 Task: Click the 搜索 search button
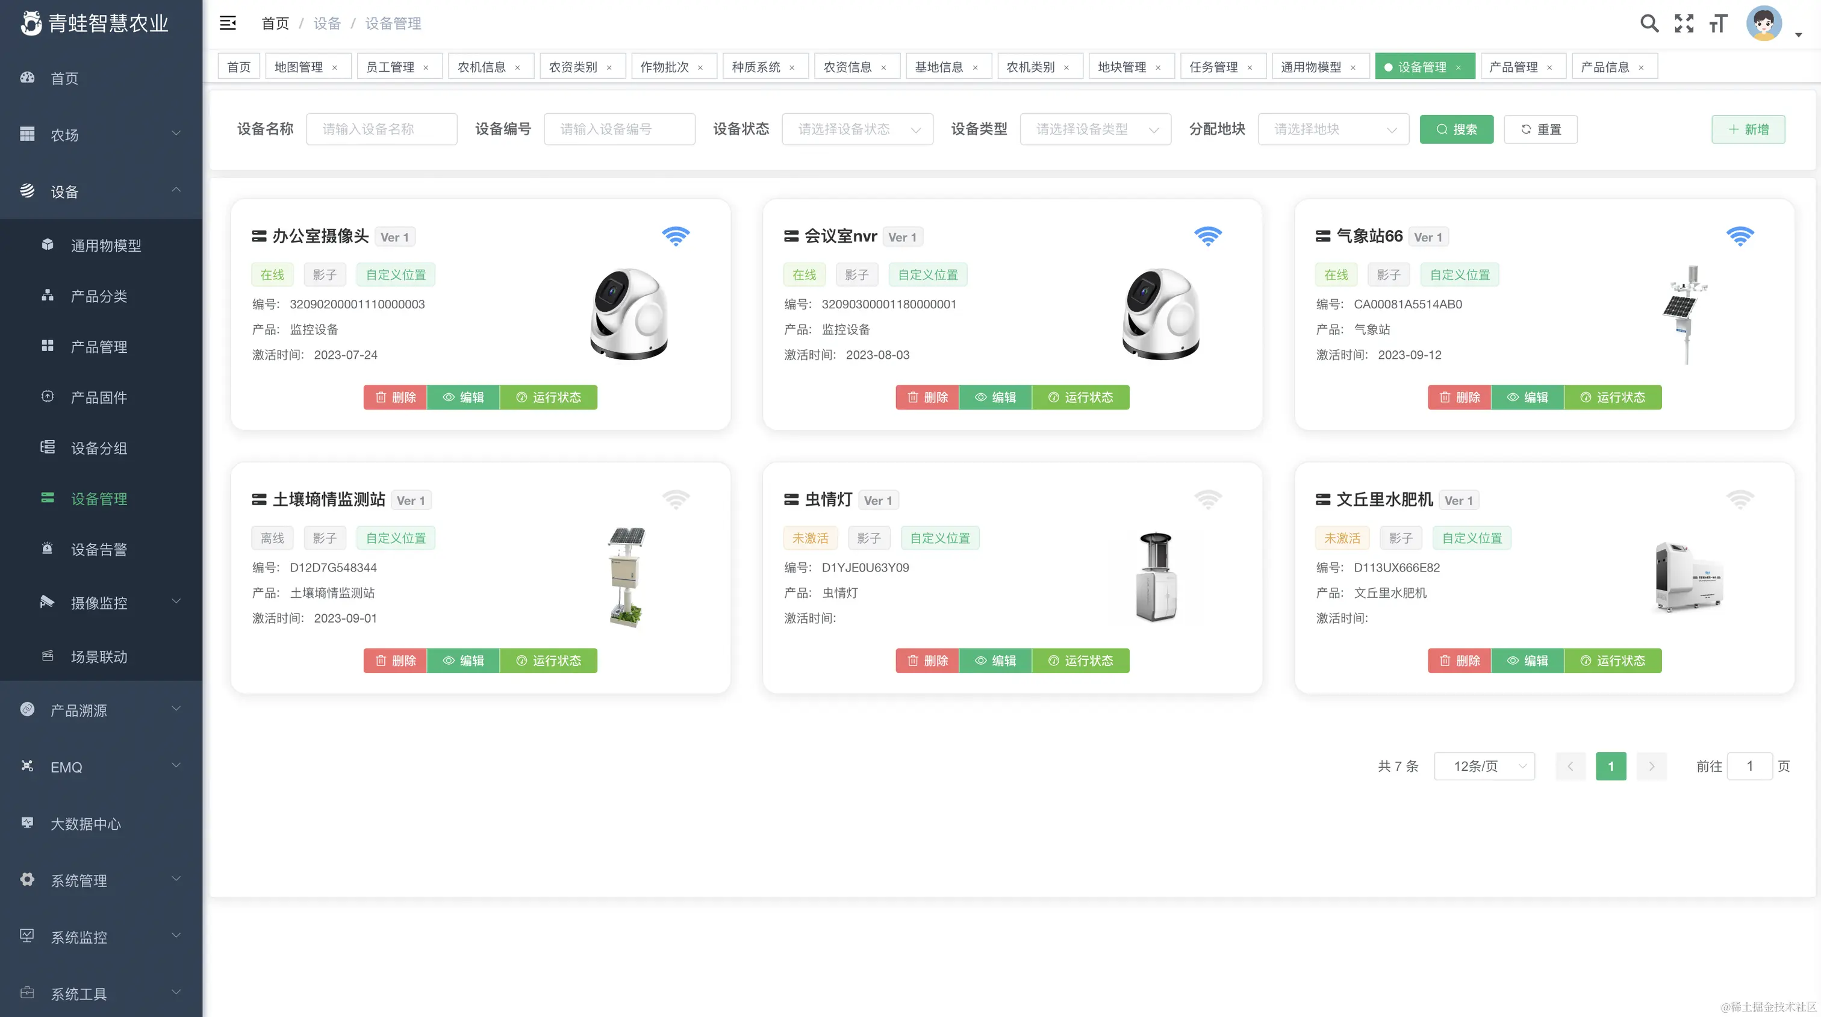[x=1456, y=129]
